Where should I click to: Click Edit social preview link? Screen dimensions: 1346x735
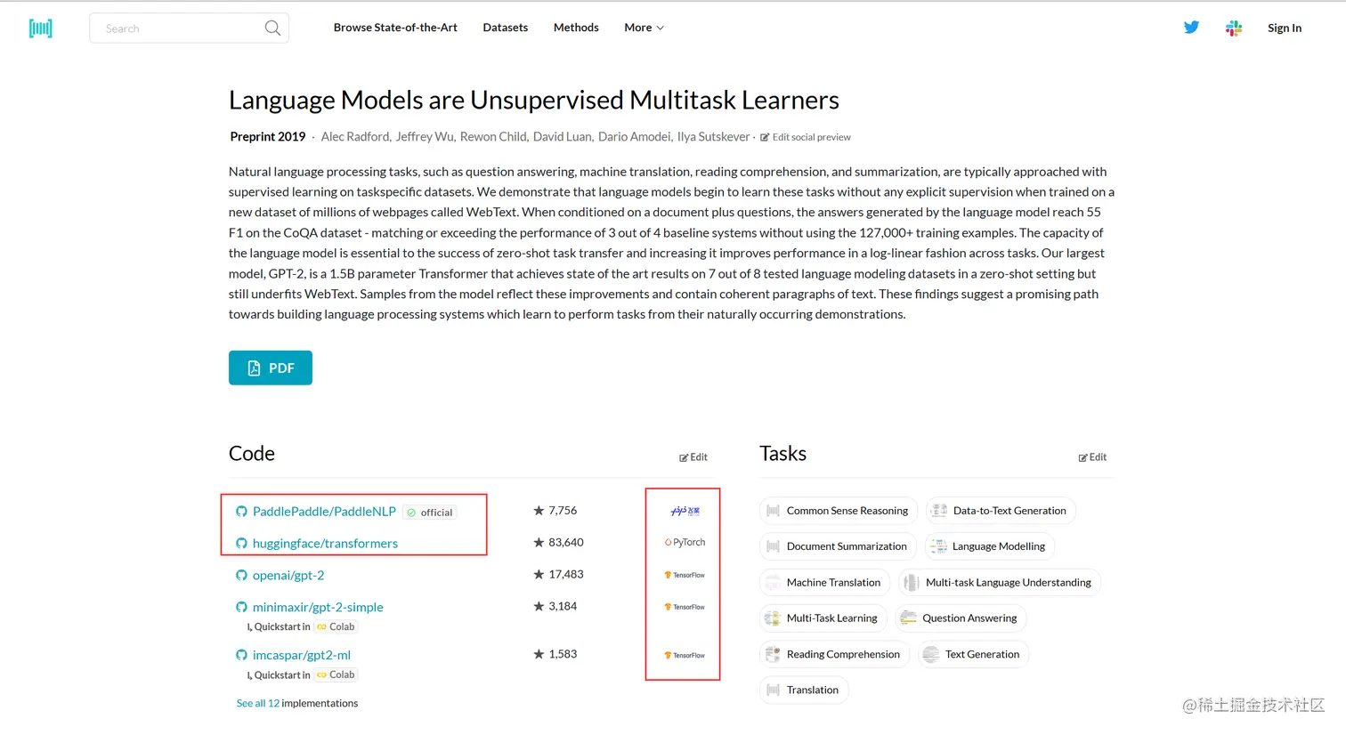point(806,137)
